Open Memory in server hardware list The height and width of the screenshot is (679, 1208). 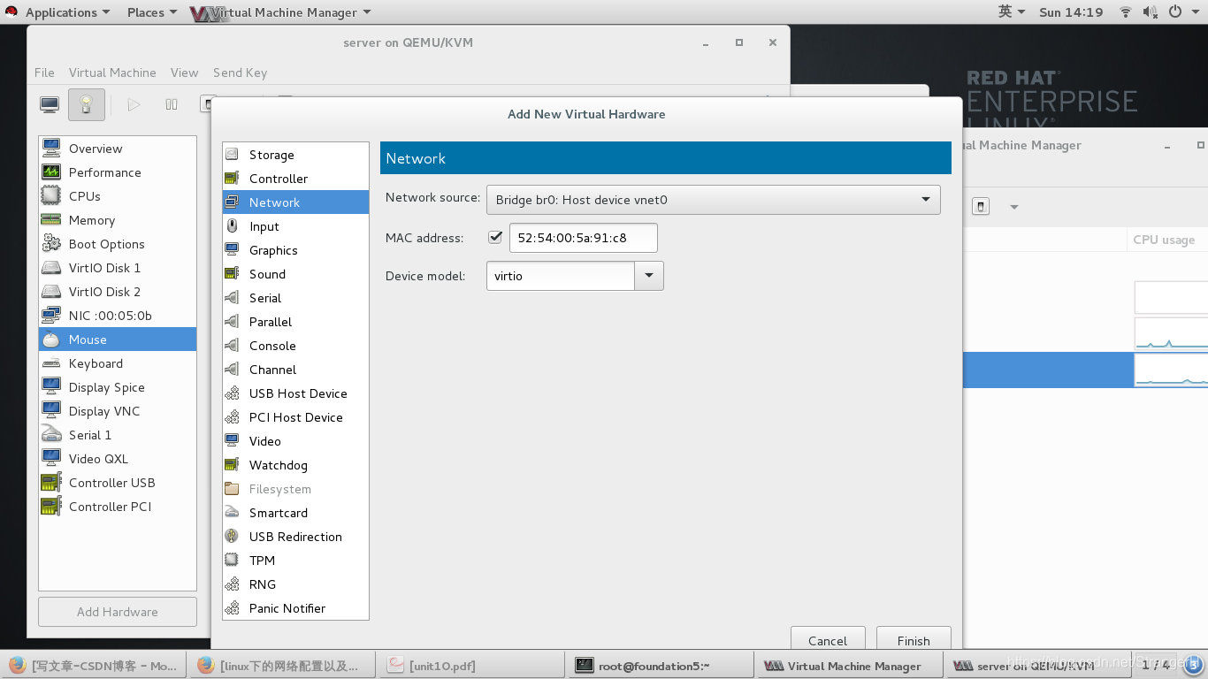118,220
